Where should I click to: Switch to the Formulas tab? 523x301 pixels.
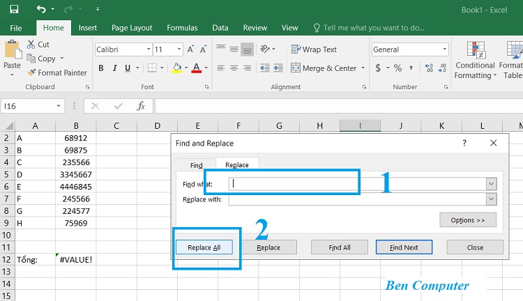[182, 28]
